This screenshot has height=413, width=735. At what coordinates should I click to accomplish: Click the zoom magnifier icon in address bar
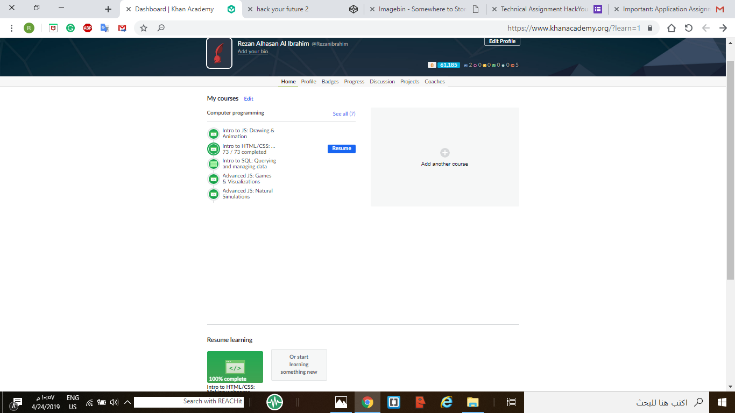coord(161,28)
